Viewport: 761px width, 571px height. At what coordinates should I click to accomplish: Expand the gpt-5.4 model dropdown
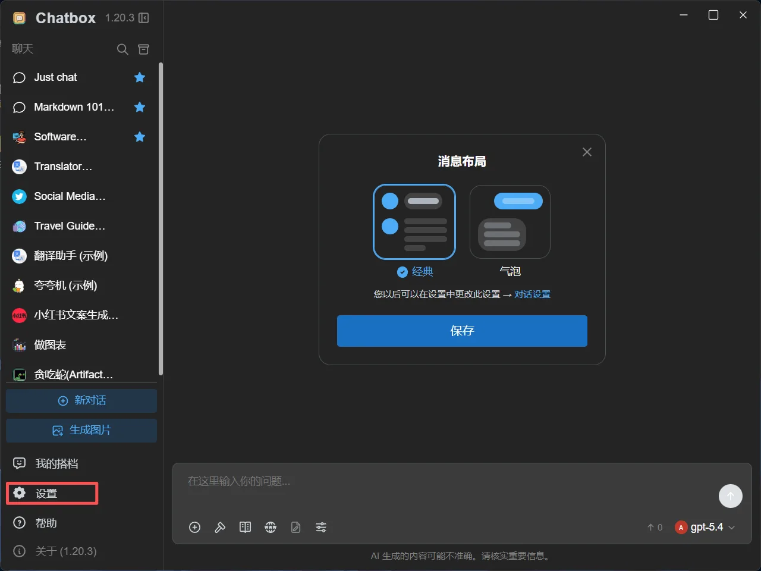pyautogui.click(x=706, y=527)
